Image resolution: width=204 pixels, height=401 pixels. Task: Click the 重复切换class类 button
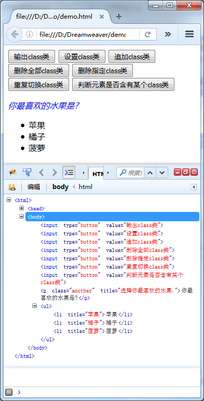point(38,84)
